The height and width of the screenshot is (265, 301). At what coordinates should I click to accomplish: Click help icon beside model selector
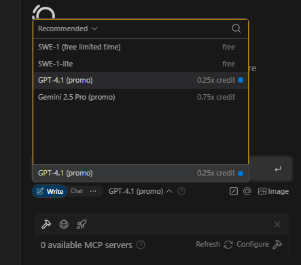pos(181,191)
